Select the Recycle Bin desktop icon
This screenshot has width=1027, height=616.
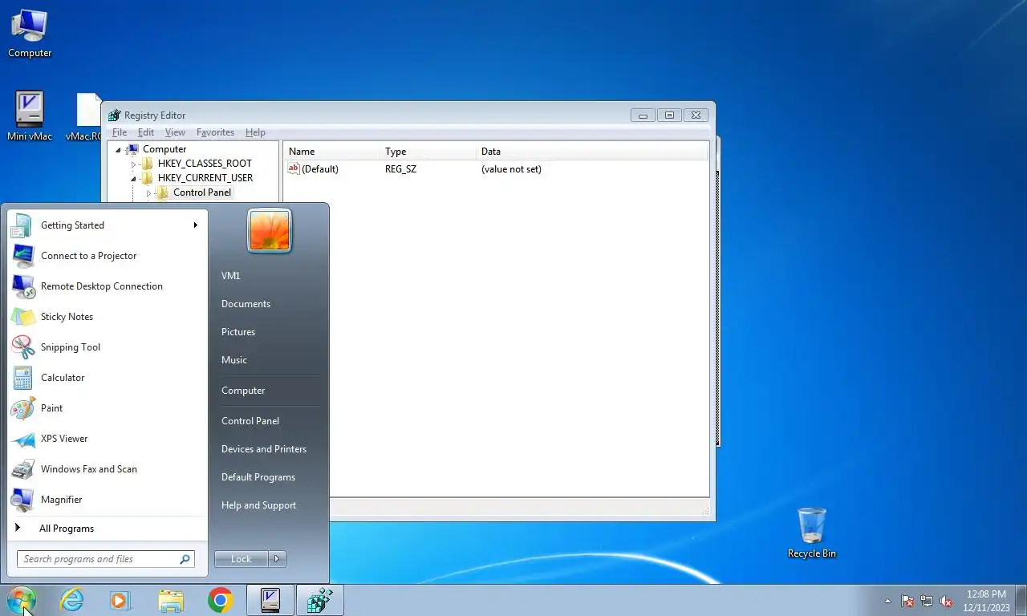click(812, 533)
